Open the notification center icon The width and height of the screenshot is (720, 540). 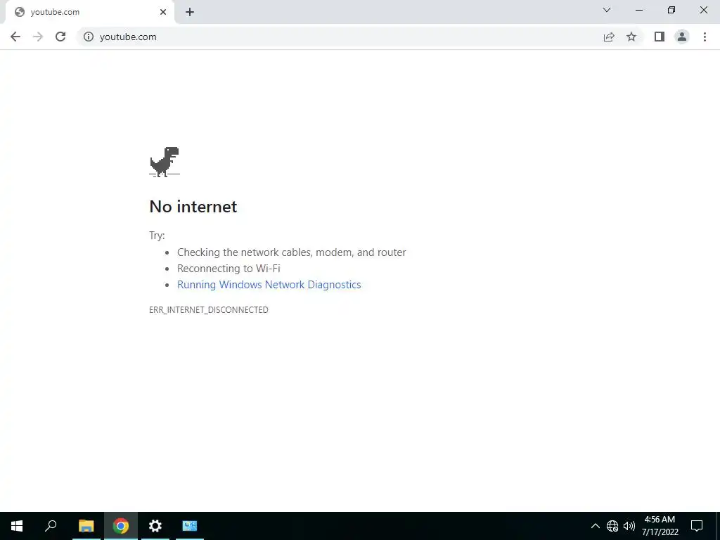tap(697, 526)
